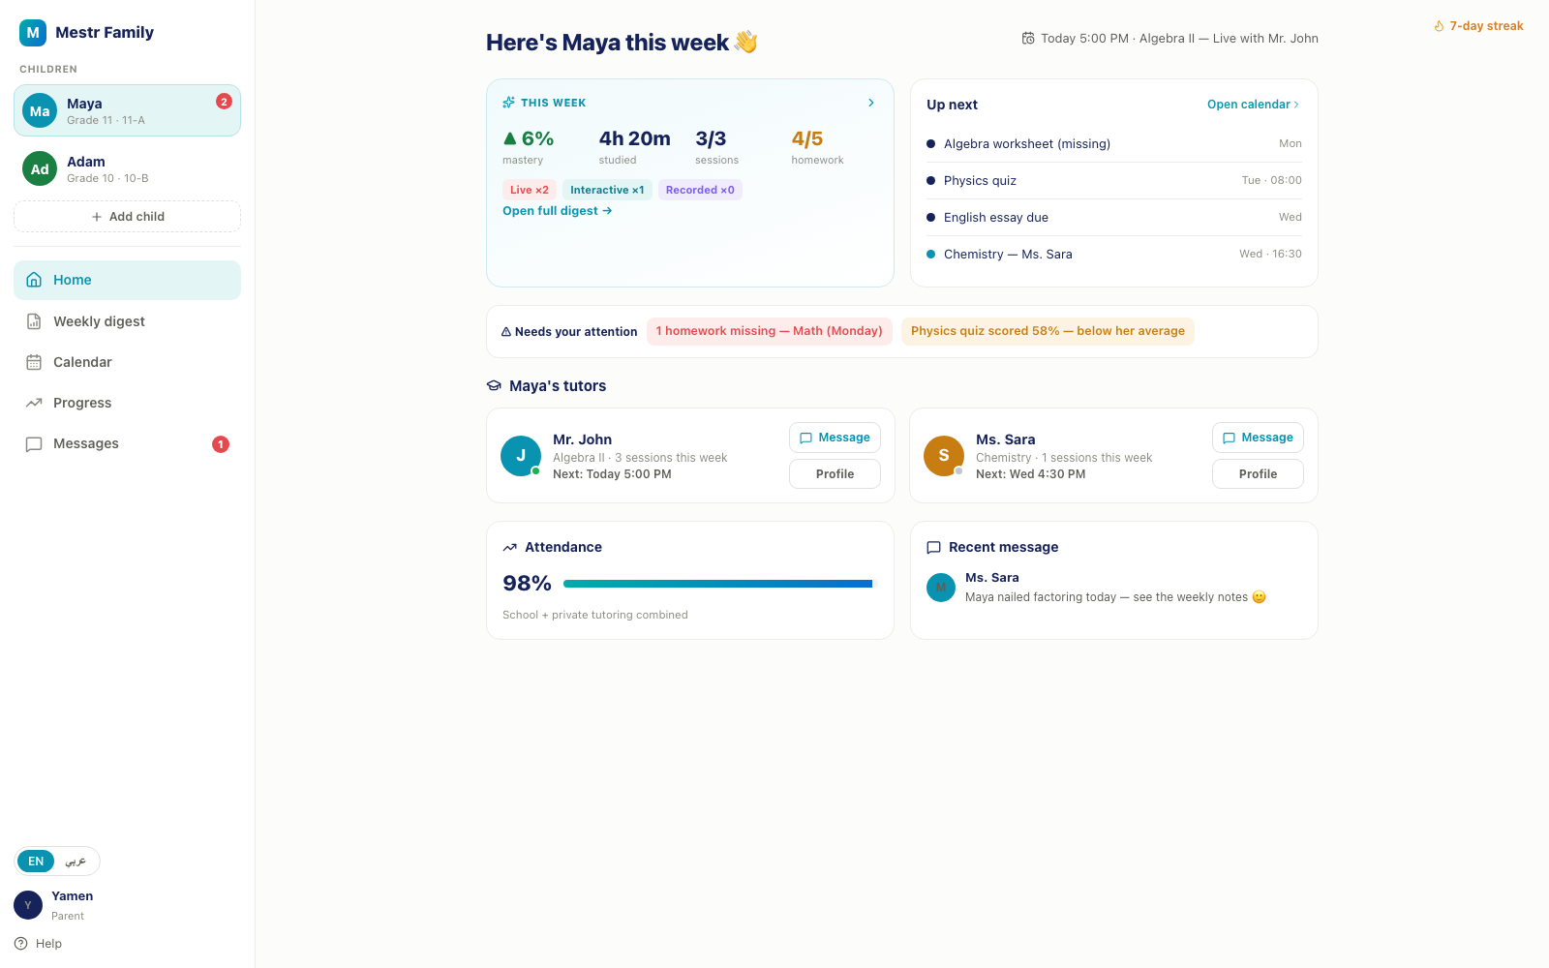The width and height of the screenshot is (1549, 968).
Task: Click the Calendar sidebar icon
Action: (x=34, y=362)
